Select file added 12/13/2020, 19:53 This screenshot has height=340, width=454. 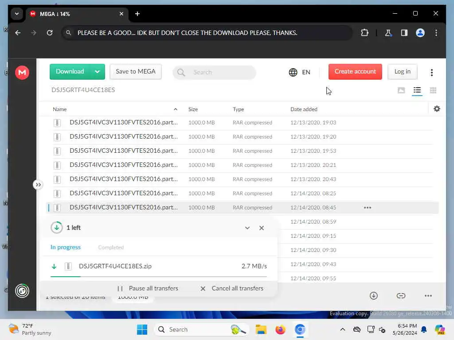(243, 151)
